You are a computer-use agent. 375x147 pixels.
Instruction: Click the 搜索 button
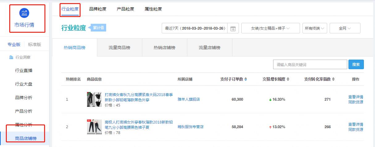pos(356,65)
